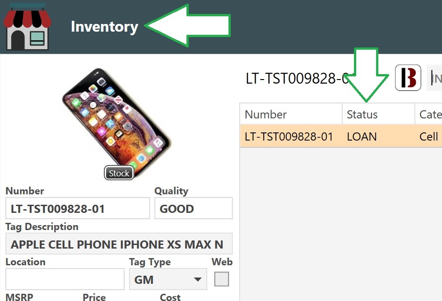Click the Cell category cell in row
This screenshot has height=301, width=442.
click(x=428, y=136)
